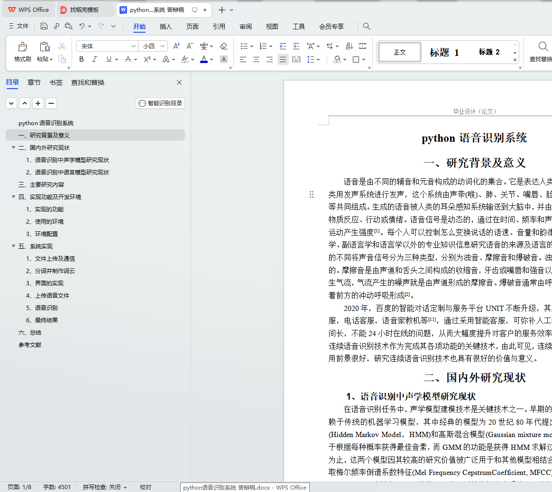
Task: Open the font size dropdown (小四)
Action: click(x=163, y=46)
